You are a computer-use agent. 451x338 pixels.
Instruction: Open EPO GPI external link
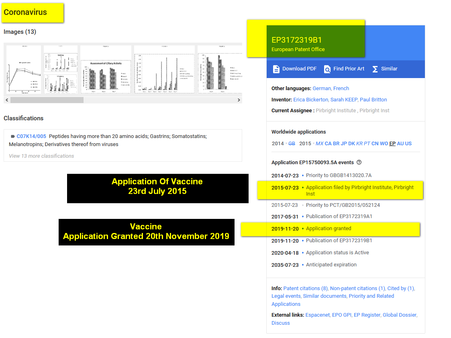(x=342, y=315)
